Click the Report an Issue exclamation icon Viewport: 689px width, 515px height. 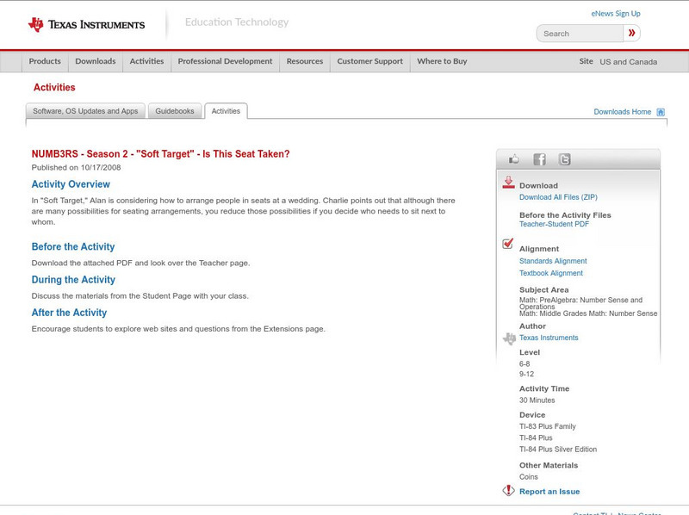[x=508, y=491]
